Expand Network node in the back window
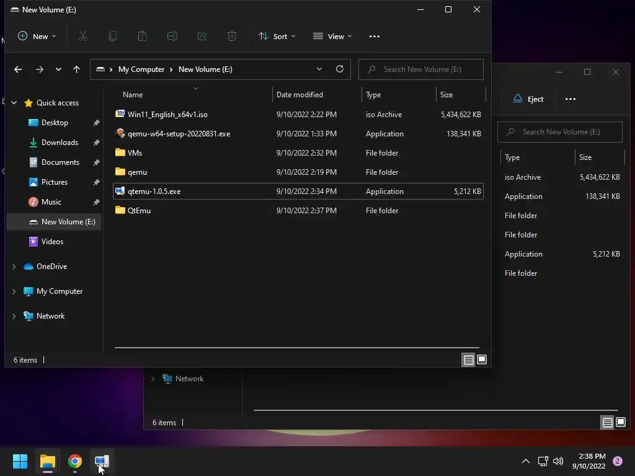Viewport: 635px width, 476px height. click(x=153, y=379)
